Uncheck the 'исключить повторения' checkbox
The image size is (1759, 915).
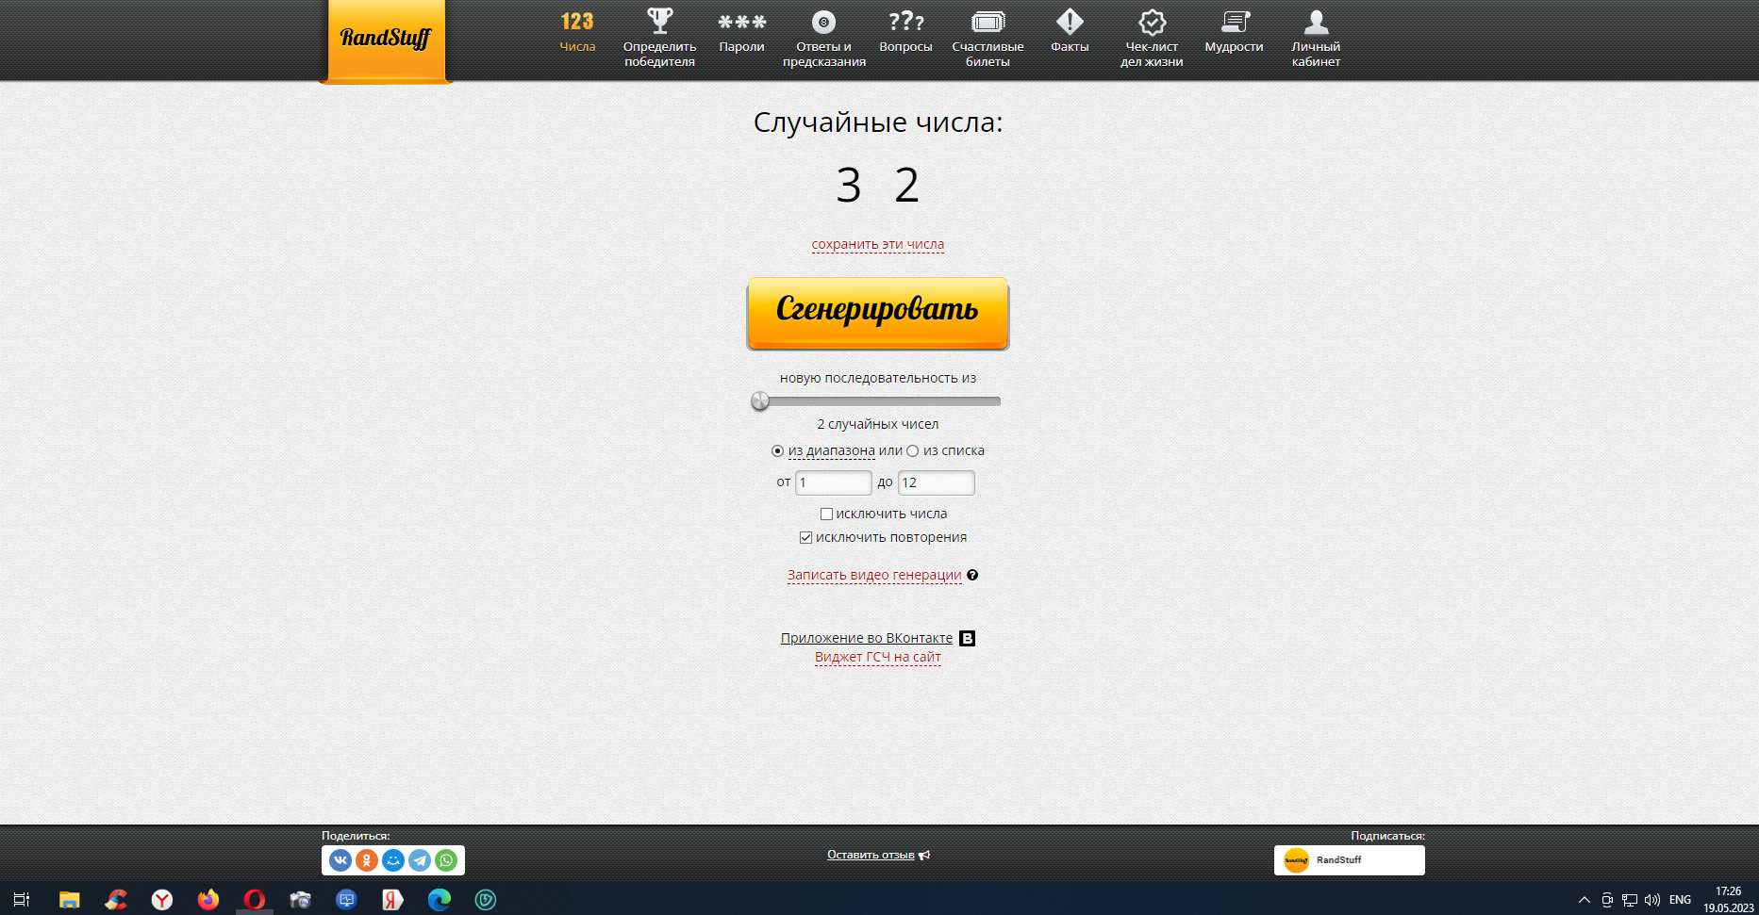click(x=805, y=538)
